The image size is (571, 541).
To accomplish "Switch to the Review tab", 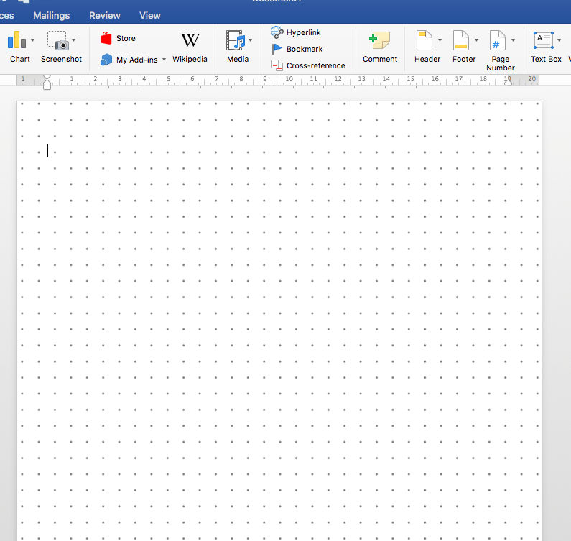I will 105,15.
